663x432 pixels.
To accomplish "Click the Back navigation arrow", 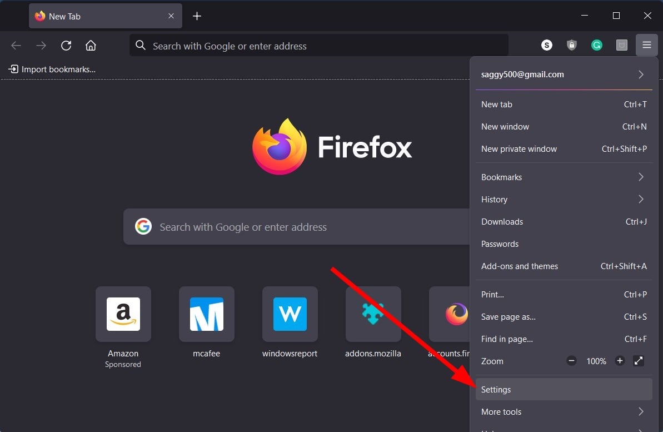I will (x=16, y=45).
